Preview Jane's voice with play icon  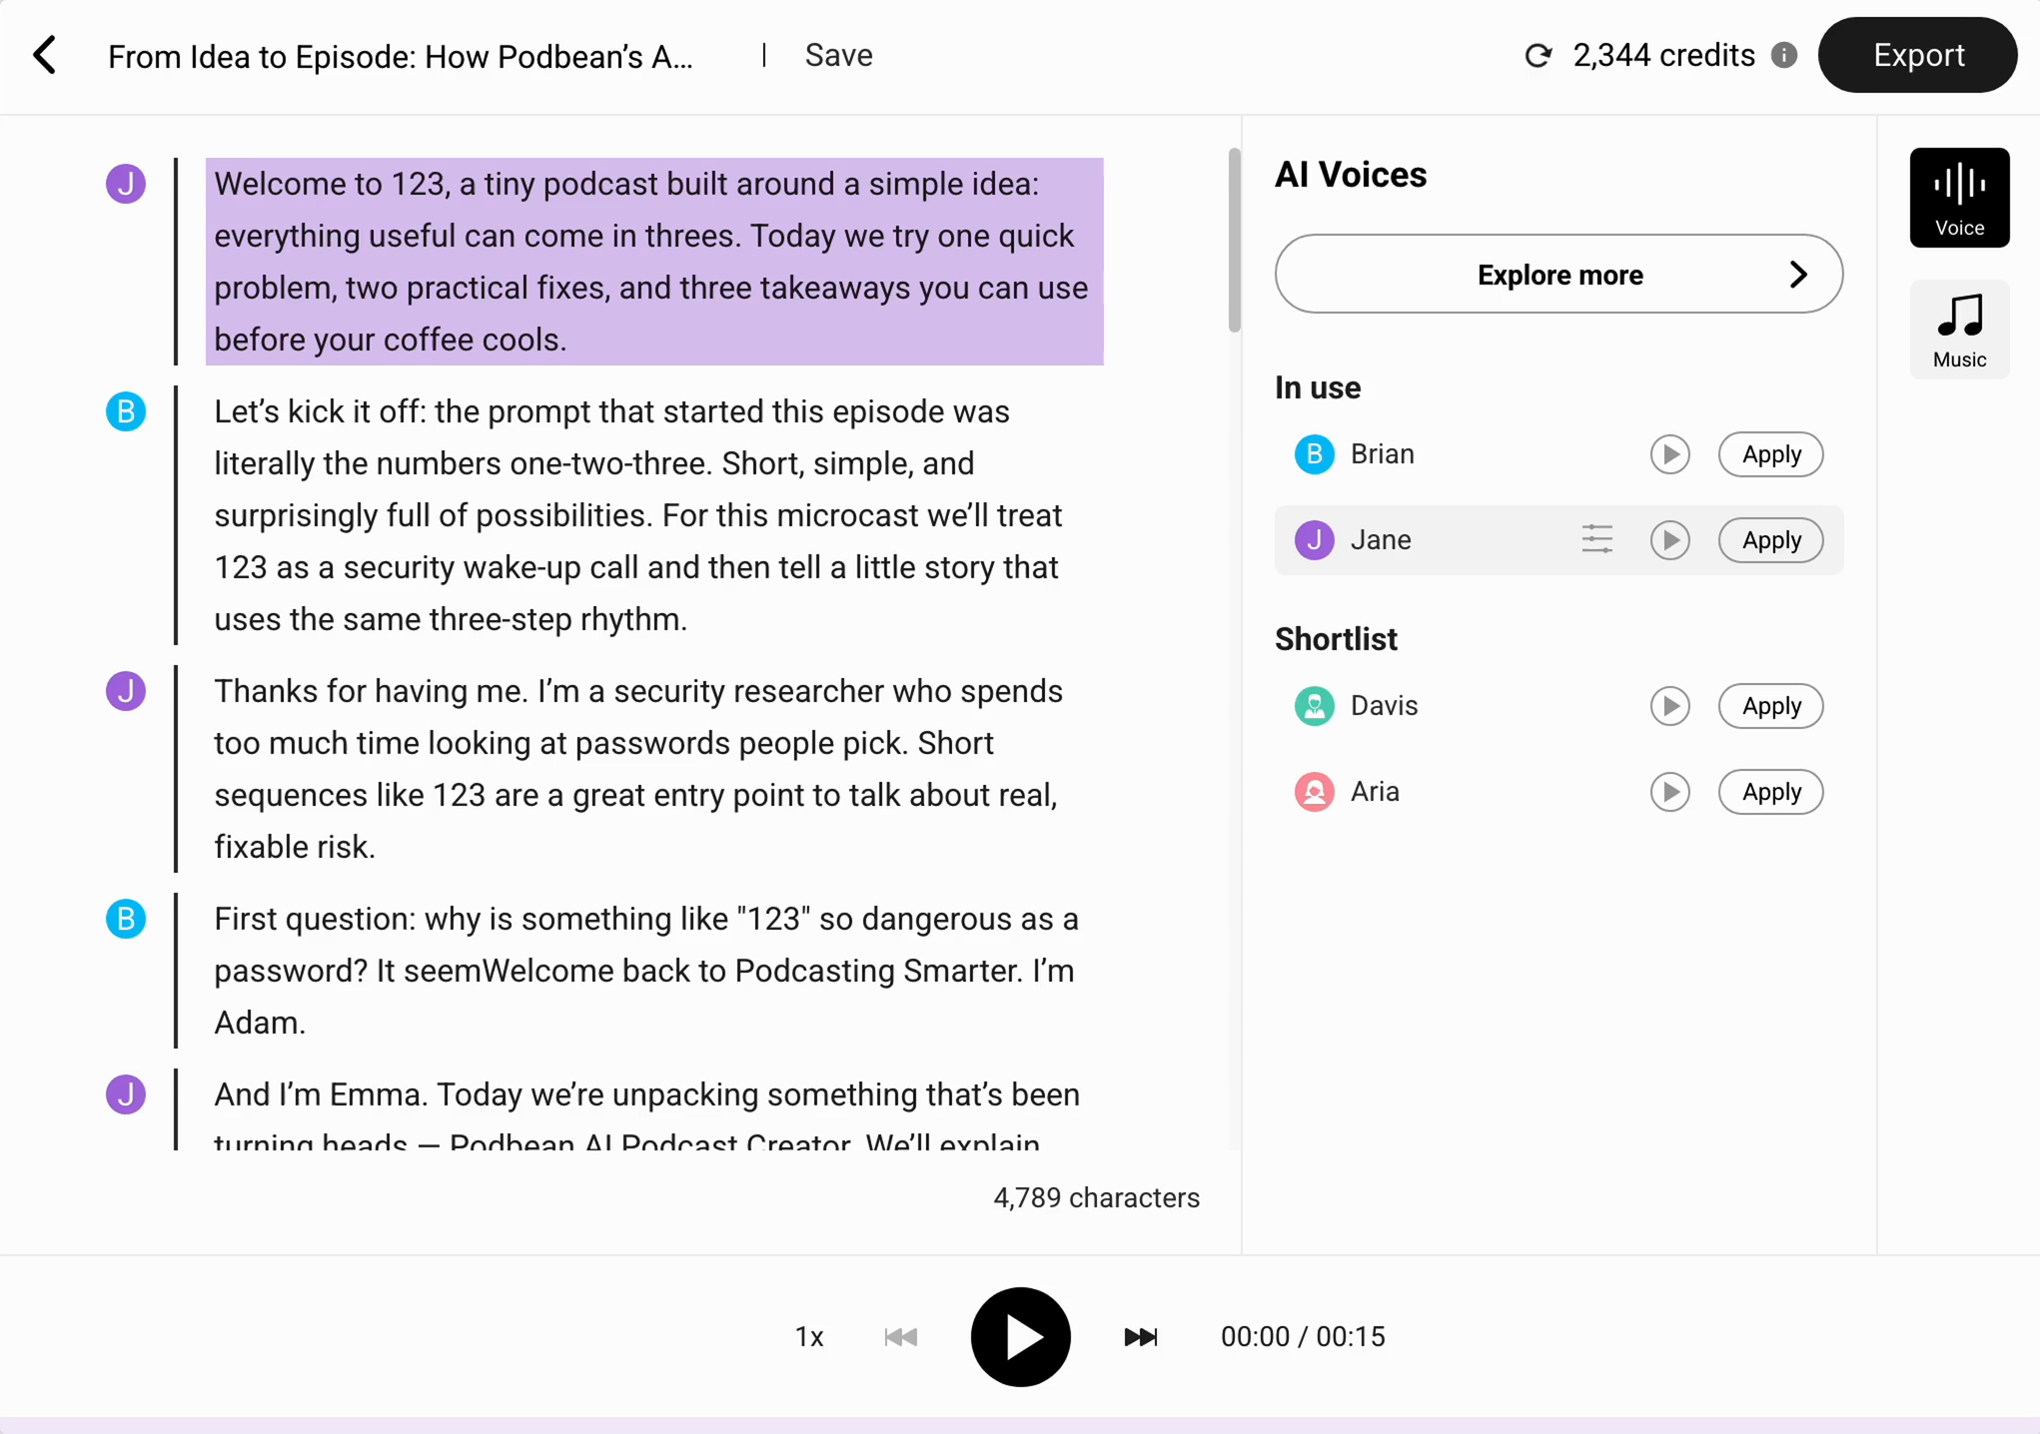point(1669,540)
